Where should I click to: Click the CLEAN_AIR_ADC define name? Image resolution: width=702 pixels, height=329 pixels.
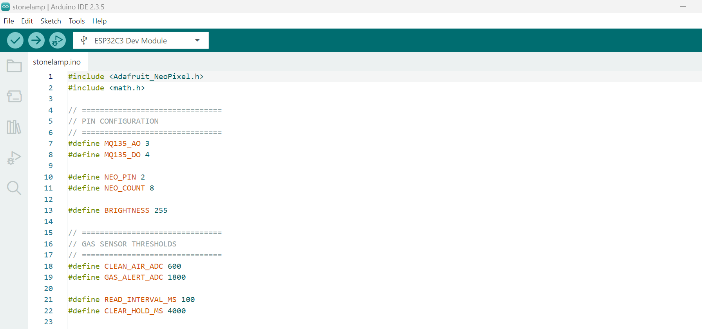[x=134, y=266]
